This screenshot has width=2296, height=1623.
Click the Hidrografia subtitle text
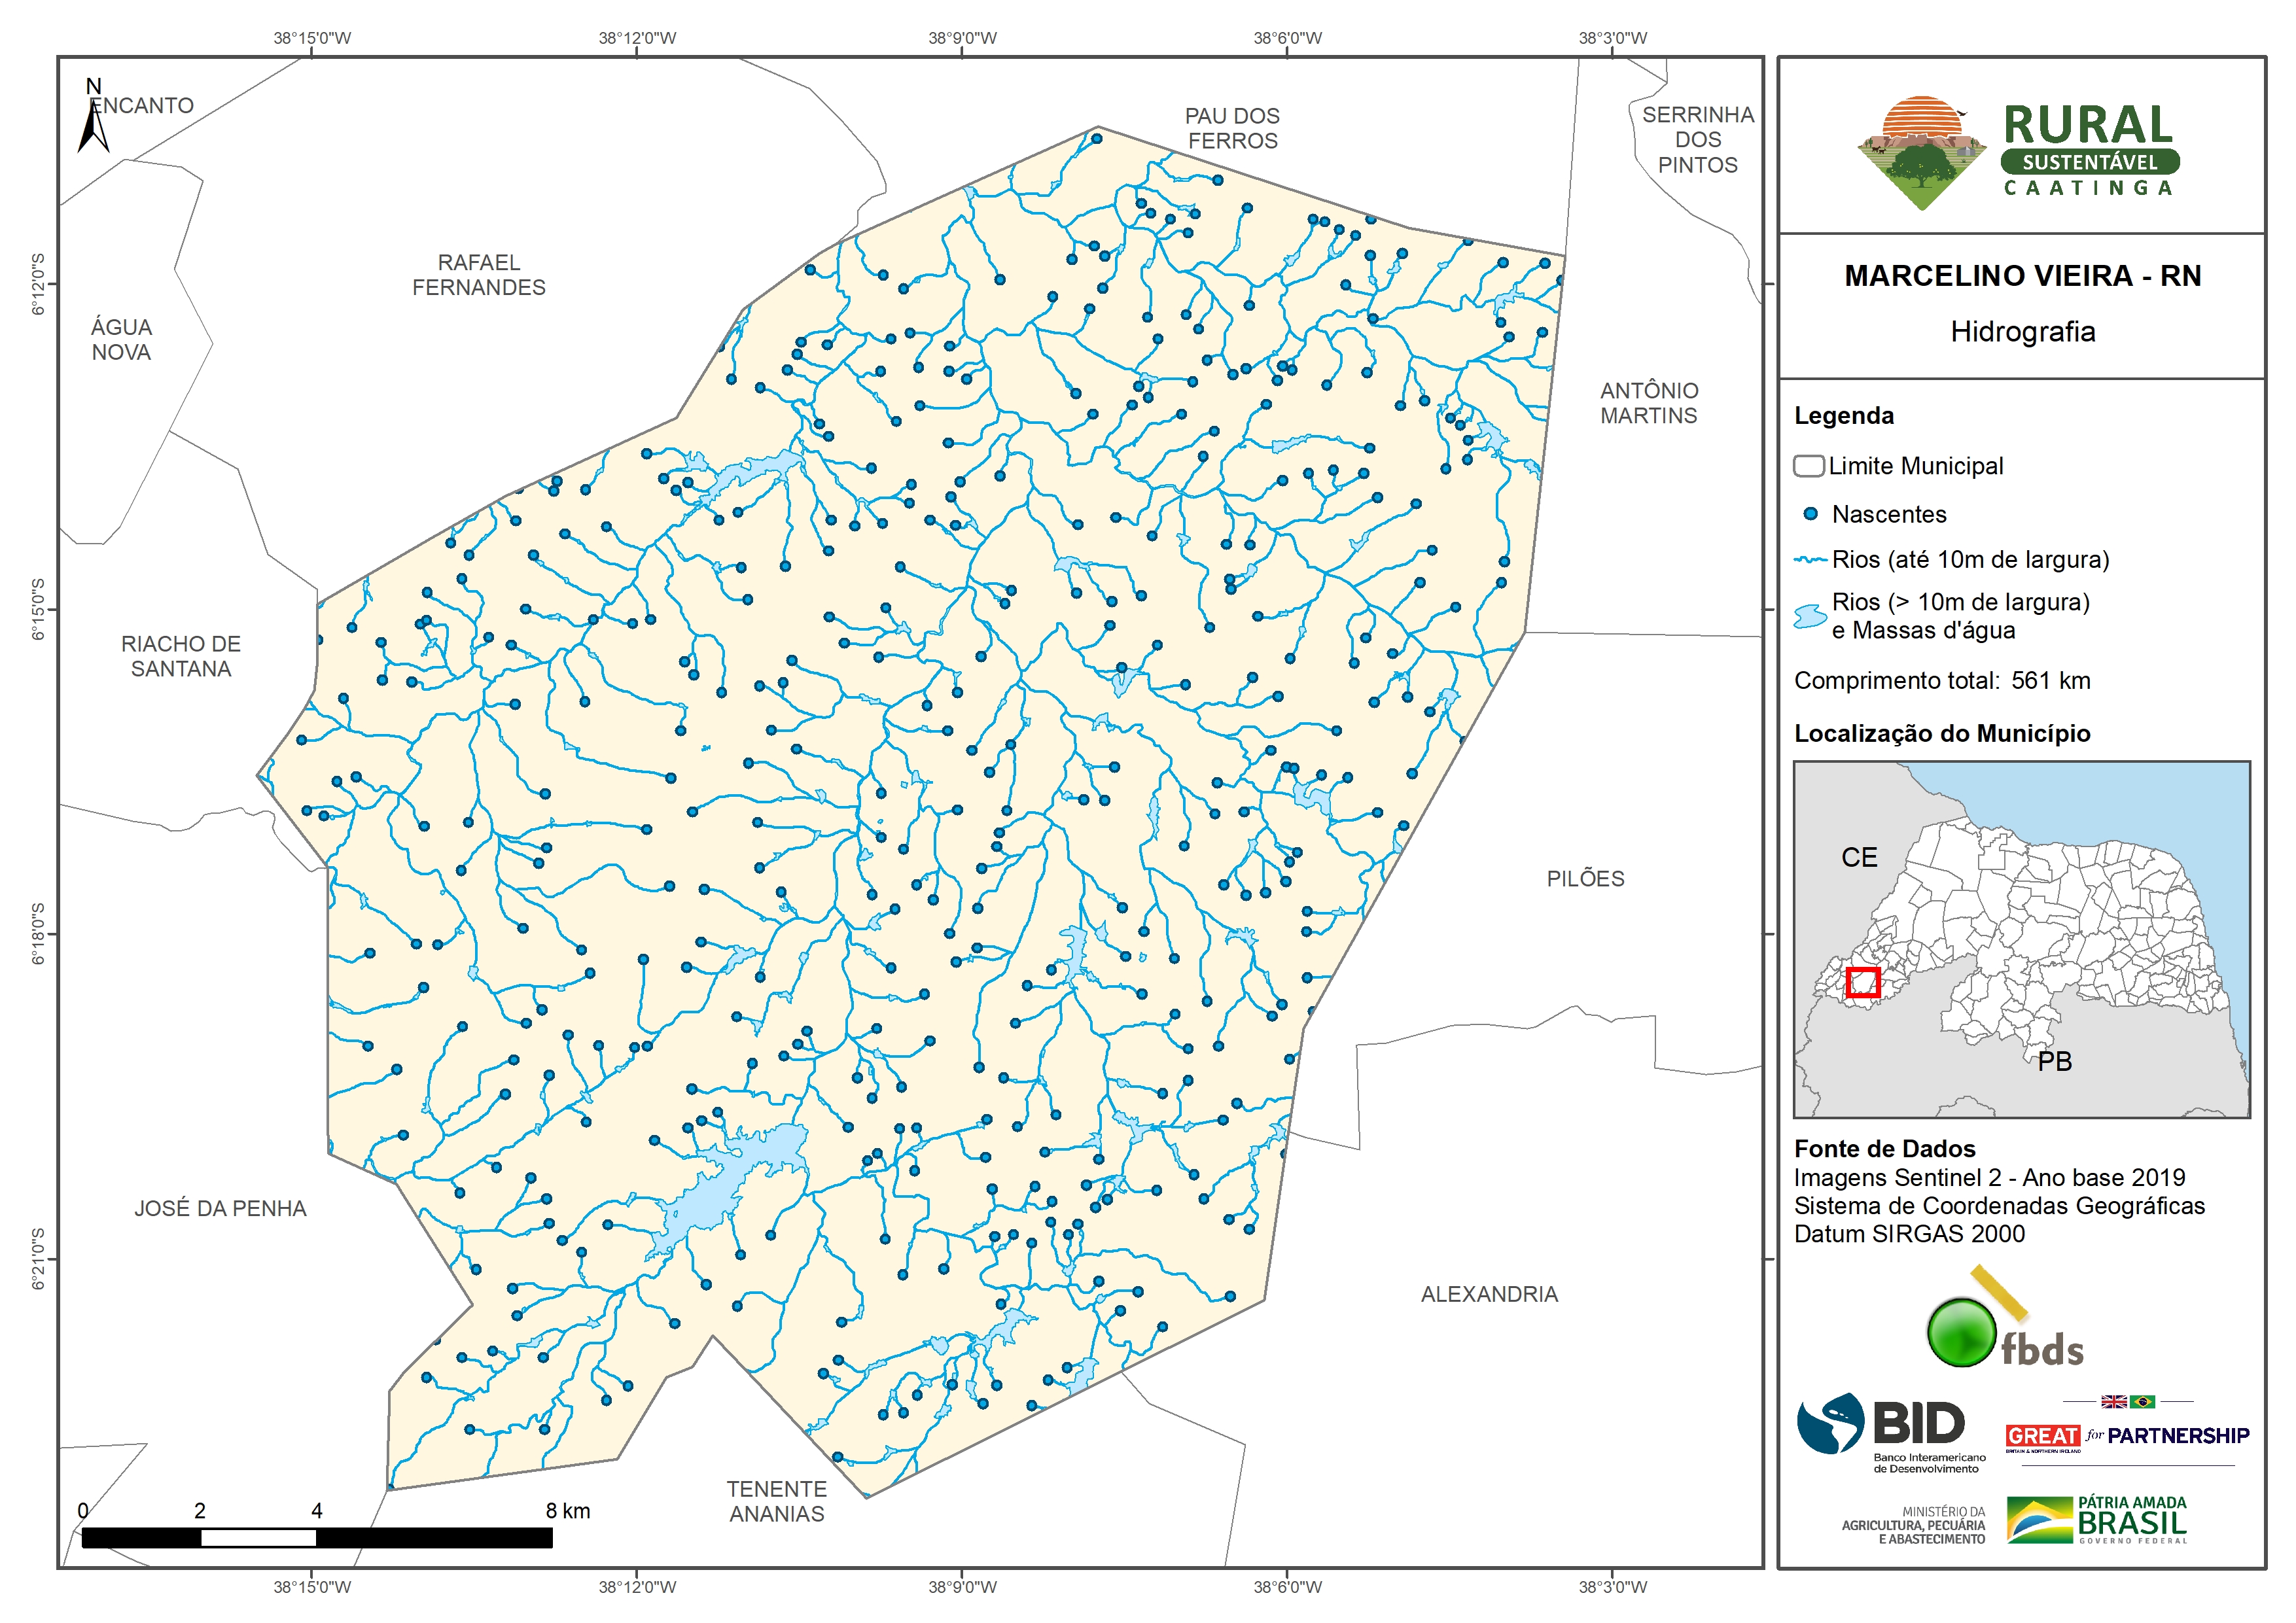(2022, 332)
